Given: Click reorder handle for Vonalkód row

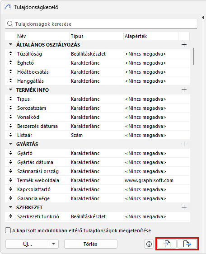Looking at the screenshot, I should point(10,117).
